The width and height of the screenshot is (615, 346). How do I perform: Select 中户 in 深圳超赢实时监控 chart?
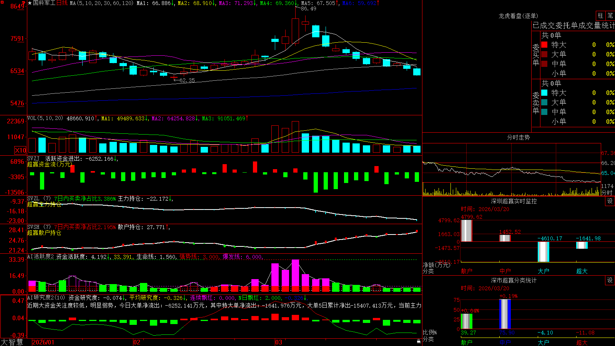coord(505,271)
